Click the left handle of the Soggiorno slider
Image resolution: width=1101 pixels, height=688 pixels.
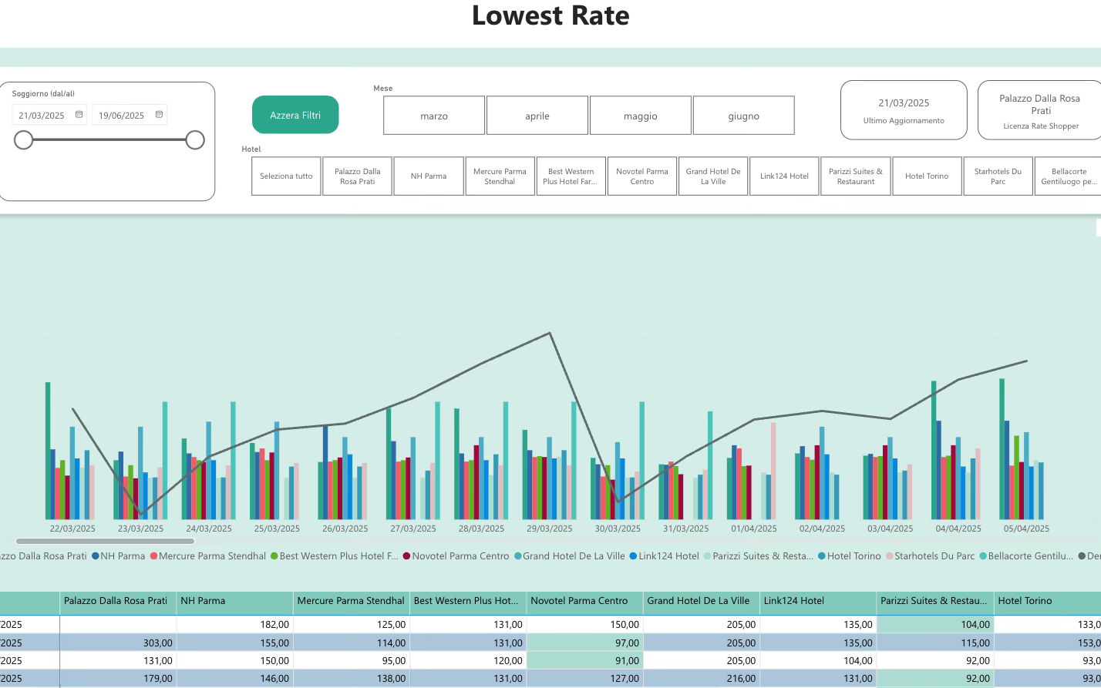click(x=24, y=139)
